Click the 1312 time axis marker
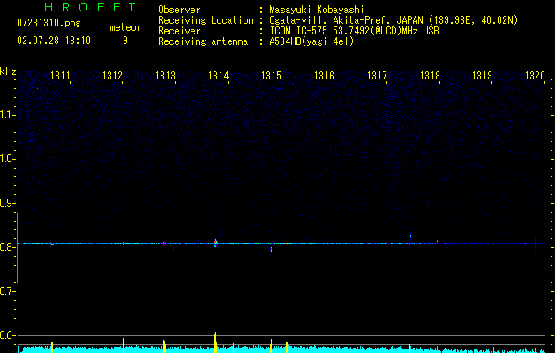Screen dimensions: 555x353 pos(112,75)
